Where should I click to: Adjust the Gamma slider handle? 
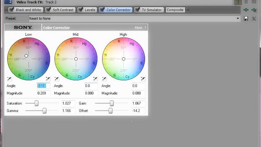click(x=44, y=111)
